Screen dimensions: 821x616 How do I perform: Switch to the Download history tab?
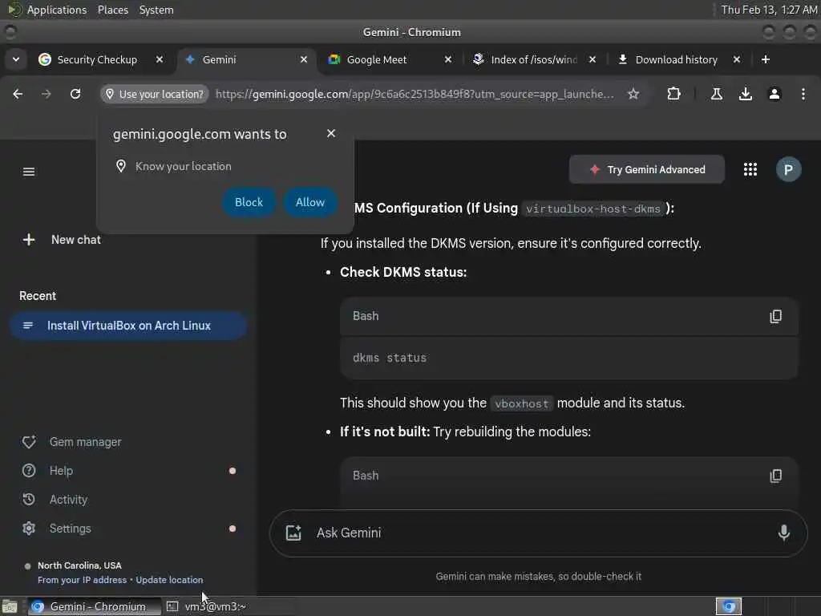pyautogui.click(x=675, y=59)
